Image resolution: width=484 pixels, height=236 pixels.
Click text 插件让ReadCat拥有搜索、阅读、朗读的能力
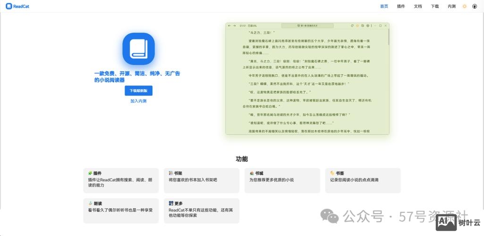tap(120, 183)
